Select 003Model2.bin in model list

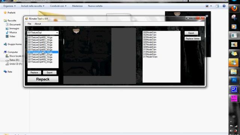[150, 37]
